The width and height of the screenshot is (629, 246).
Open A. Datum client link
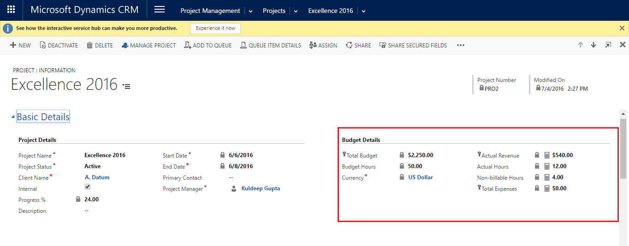pos(97,177)
